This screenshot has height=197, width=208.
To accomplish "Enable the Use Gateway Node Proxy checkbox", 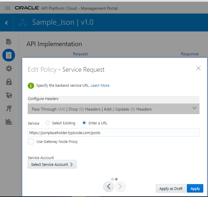I will click(x=31, y=142).
